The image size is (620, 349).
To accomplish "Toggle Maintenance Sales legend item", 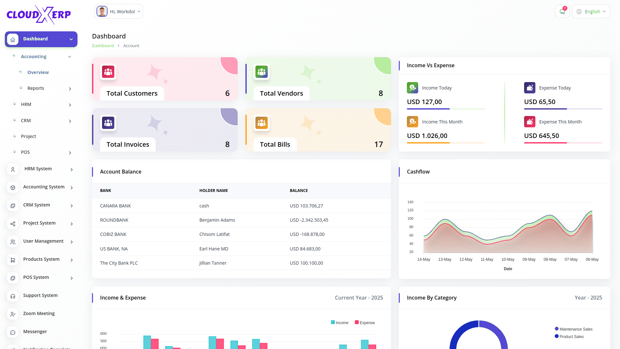I will pyautogui.click(x=573, y=329).
